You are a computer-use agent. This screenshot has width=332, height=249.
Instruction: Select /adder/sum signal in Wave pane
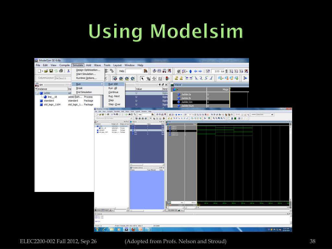pos(187,106)
